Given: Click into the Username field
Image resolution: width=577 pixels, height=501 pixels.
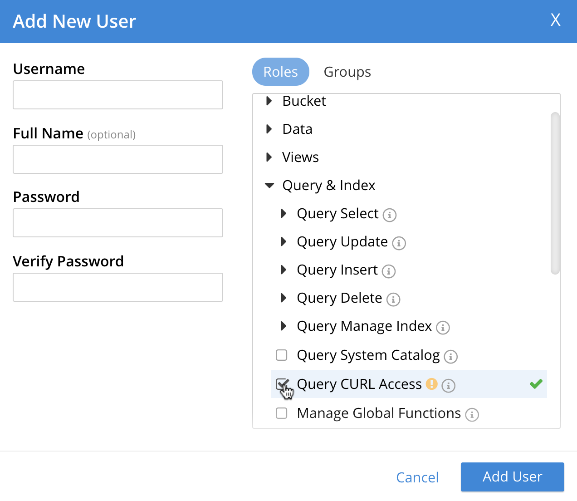Looking at the screenshot, I should (118, 95).
